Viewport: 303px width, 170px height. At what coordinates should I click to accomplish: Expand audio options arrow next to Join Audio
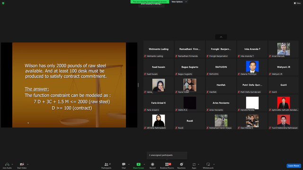tap(12, 164)
